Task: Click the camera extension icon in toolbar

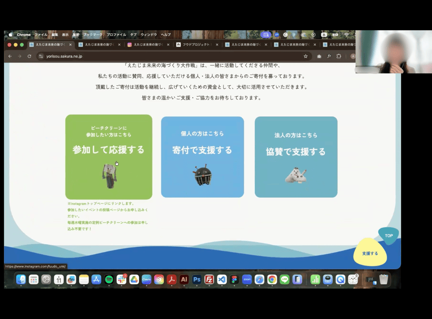Action: pyautogui.click(x=319, y=56)
